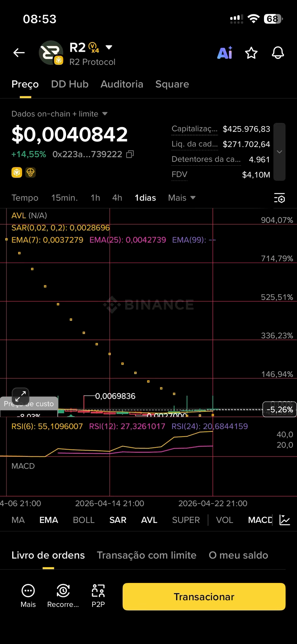The width and height of the screenshot is (297, 644).
Task: Select the 1h timeframe
Action: [95, 198]
